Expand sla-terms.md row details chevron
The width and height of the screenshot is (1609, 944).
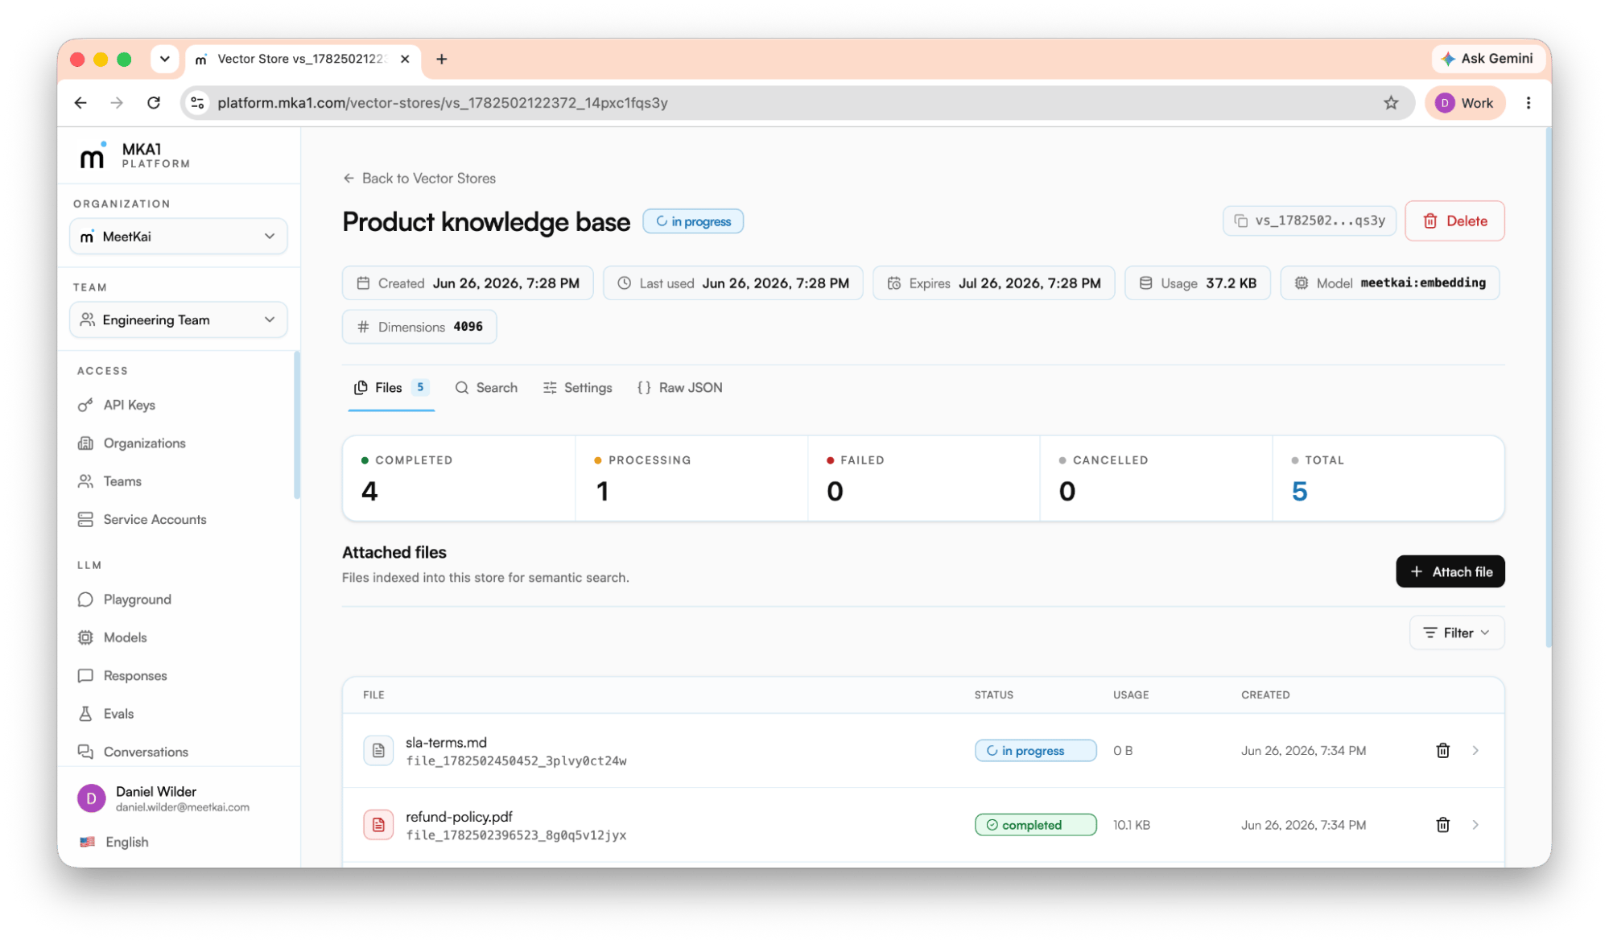pos(1475,750)
